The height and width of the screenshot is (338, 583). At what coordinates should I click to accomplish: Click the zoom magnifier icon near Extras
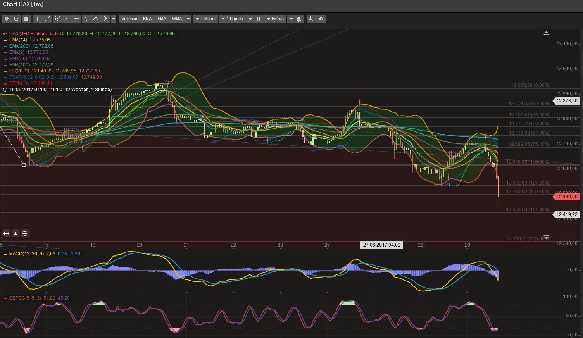[311, 19]
